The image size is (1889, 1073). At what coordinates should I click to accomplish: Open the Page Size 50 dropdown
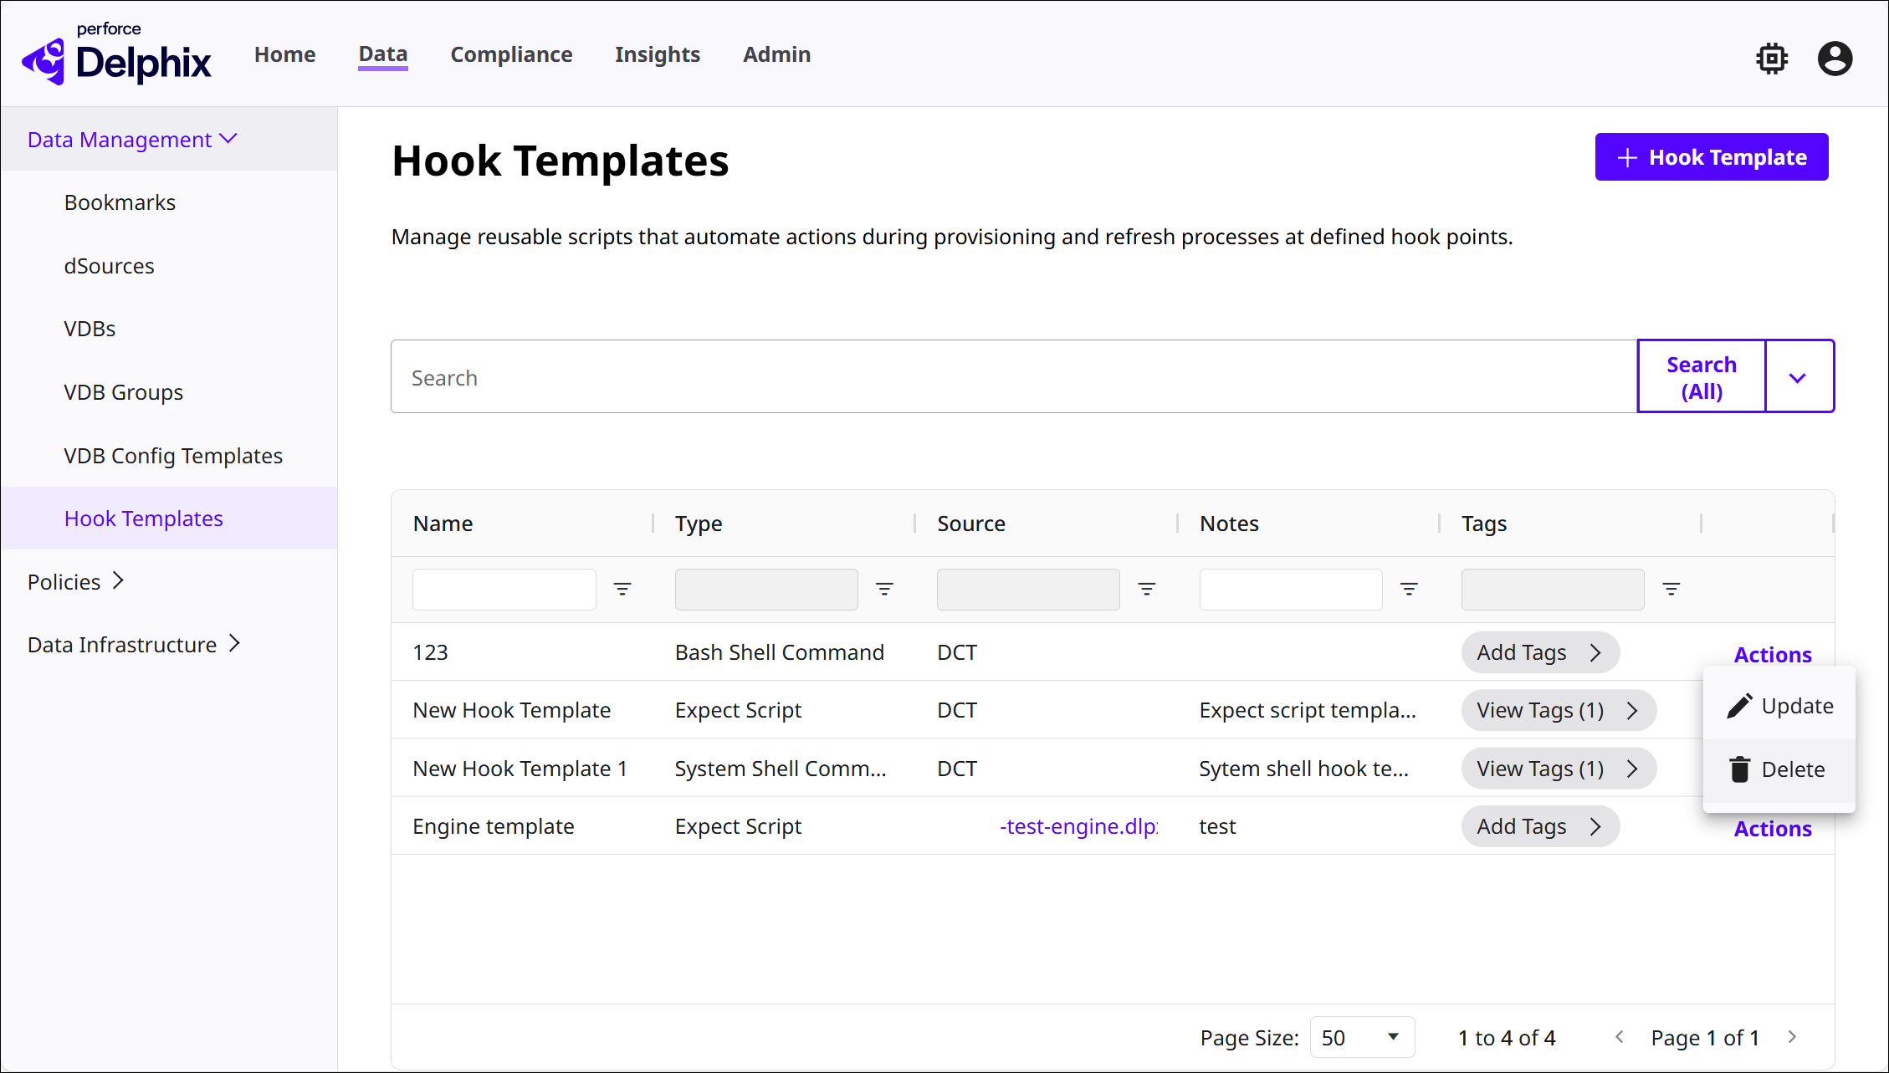tap(1361, 1037)
